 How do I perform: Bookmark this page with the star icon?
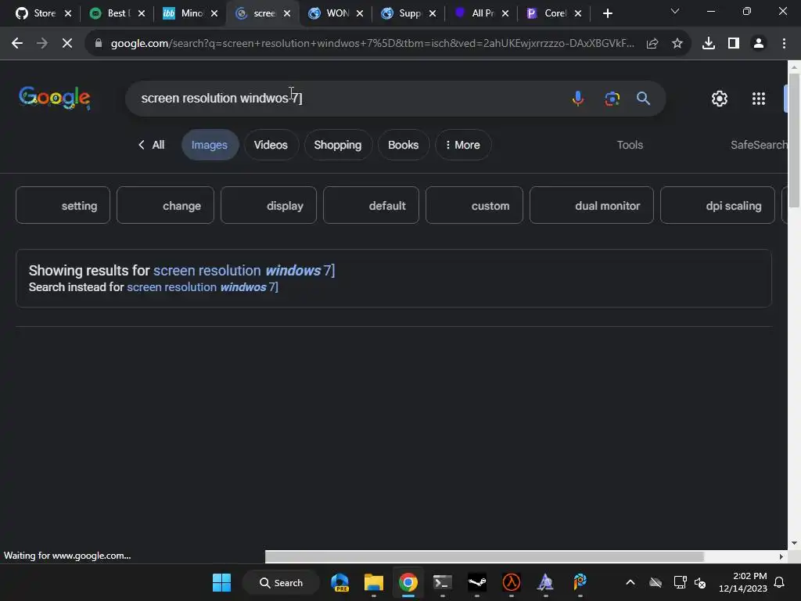tap(677, 44)
